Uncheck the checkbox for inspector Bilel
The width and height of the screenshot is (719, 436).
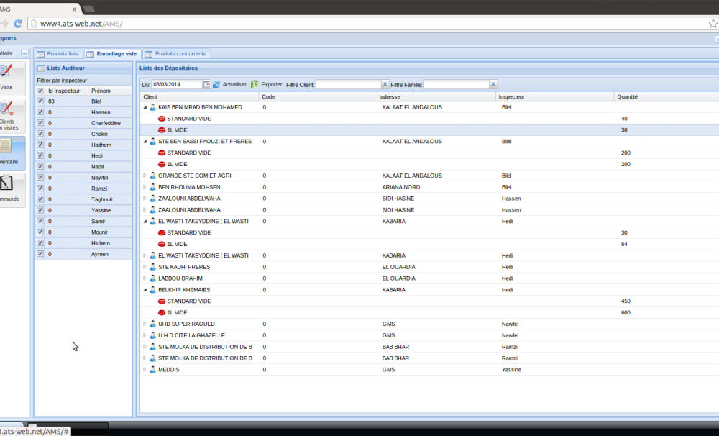click(40, 101)
